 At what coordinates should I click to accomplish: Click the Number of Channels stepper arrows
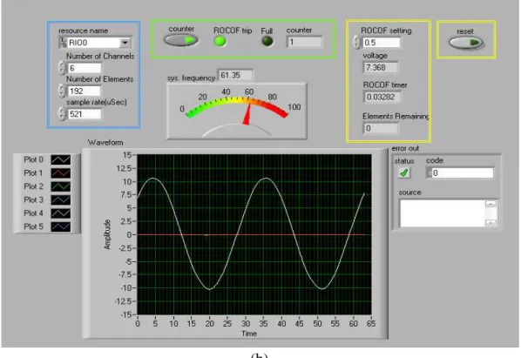tap(62, 68)
